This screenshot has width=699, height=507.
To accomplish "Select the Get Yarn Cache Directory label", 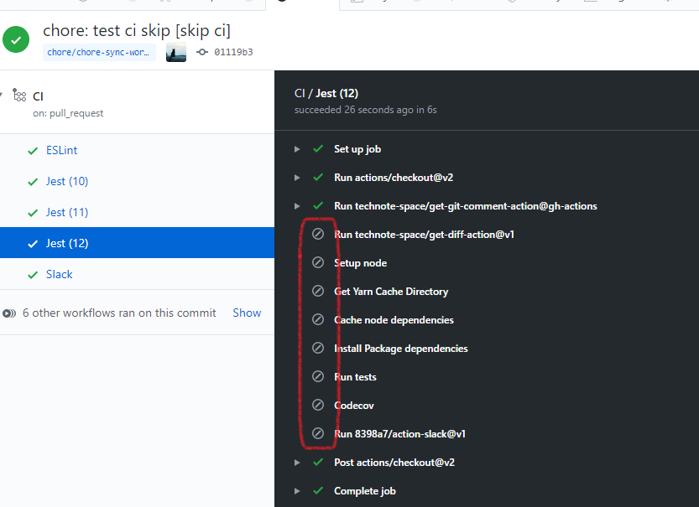I will tap(391, 292).
